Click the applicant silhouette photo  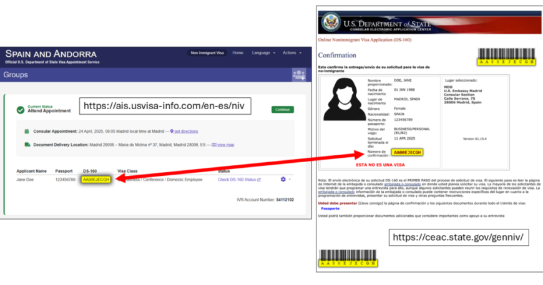tap(345, 100)
